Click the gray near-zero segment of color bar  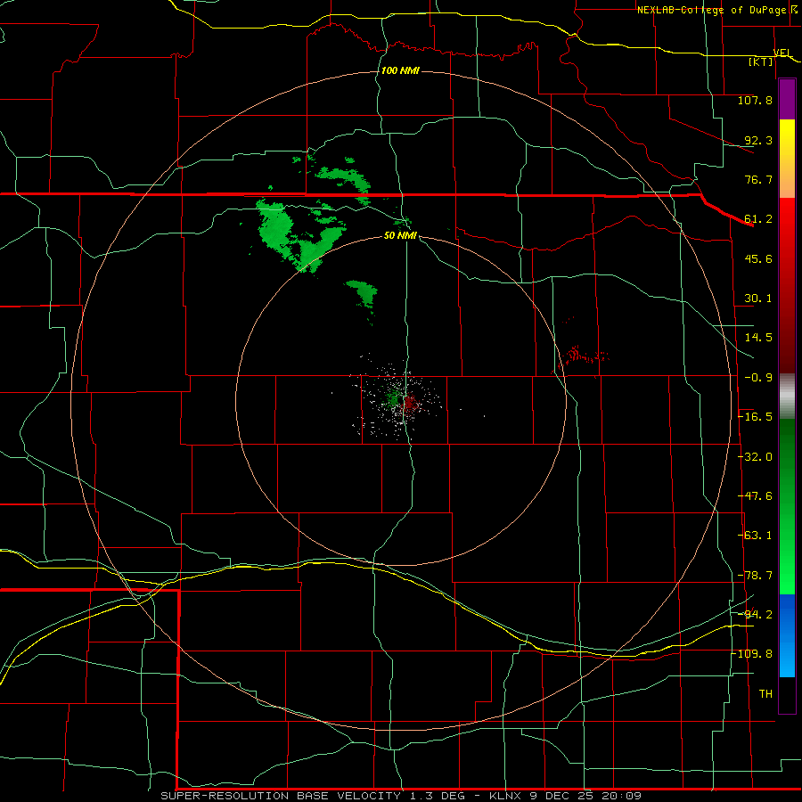787,397
